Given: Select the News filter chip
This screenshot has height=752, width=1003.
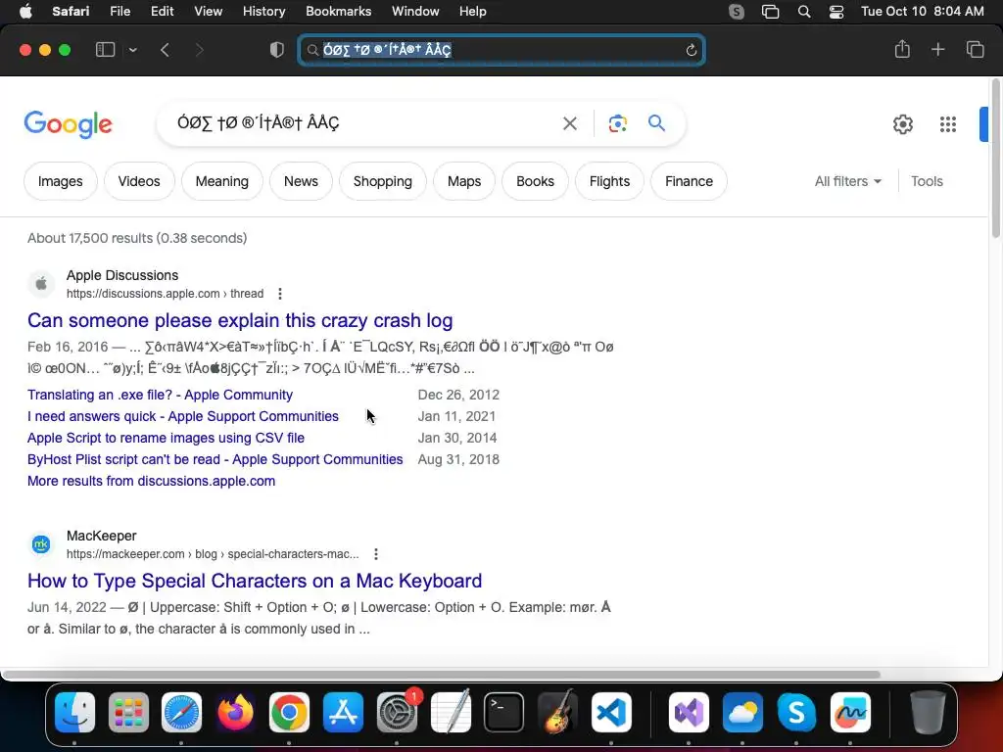Looking at the screenshot, I should click(301, 181).
